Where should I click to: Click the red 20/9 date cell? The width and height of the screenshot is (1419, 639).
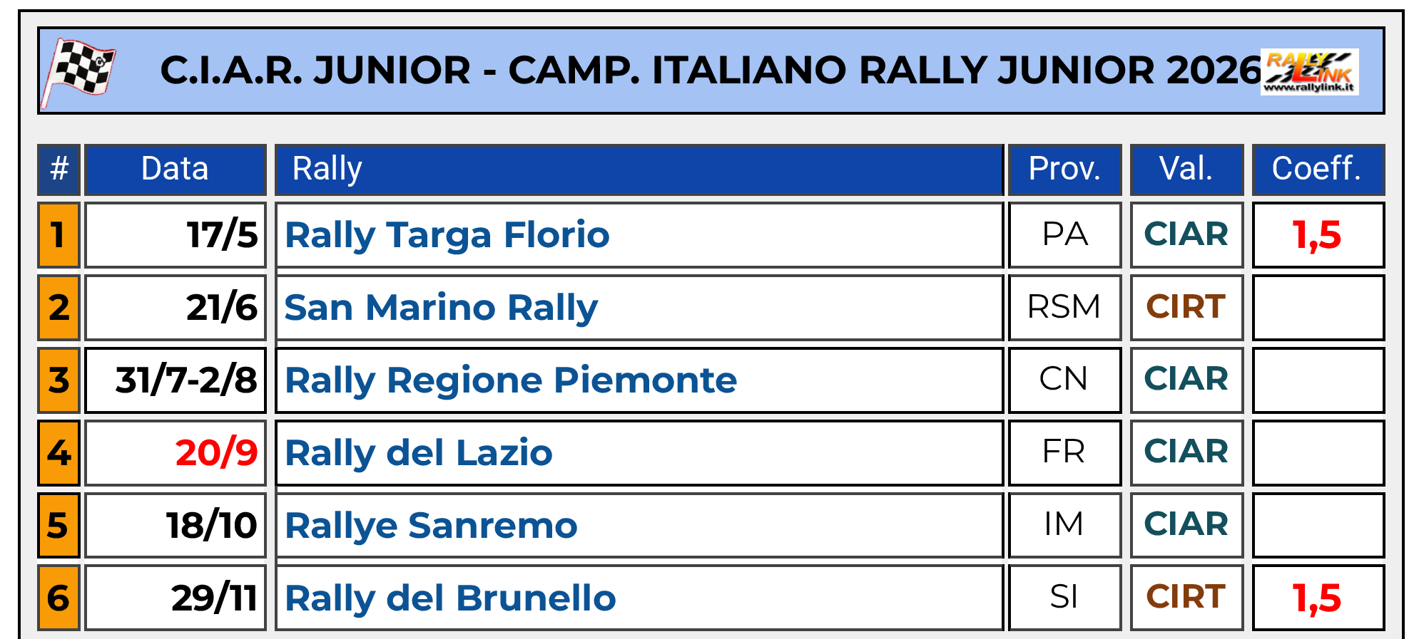pos(216,453)
